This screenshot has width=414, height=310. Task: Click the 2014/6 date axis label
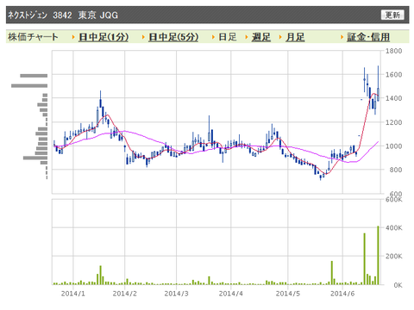point(342,294)
